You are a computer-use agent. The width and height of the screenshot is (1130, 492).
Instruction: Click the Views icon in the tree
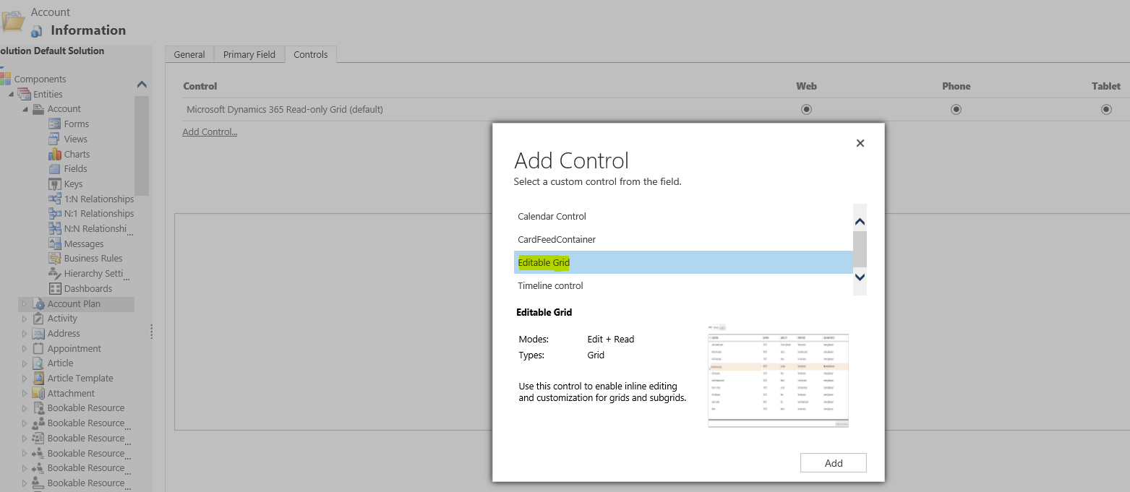click(x=55, y=139)
